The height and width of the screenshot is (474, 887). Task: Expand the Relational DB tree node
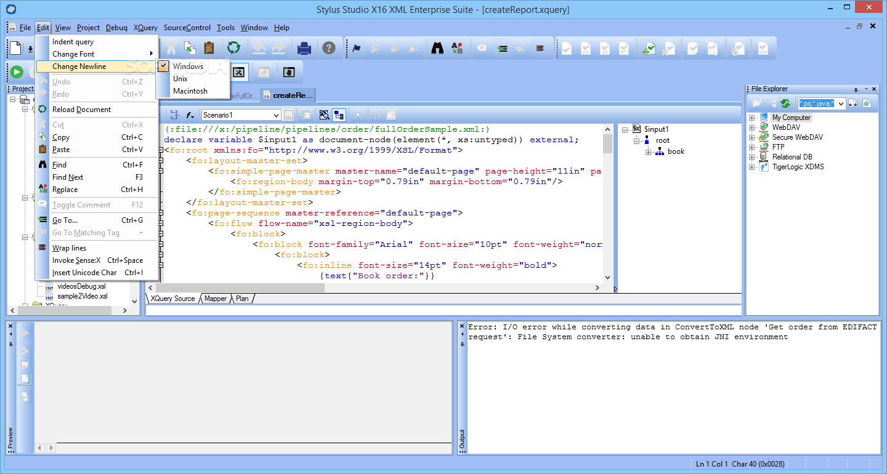coord(752,157)
